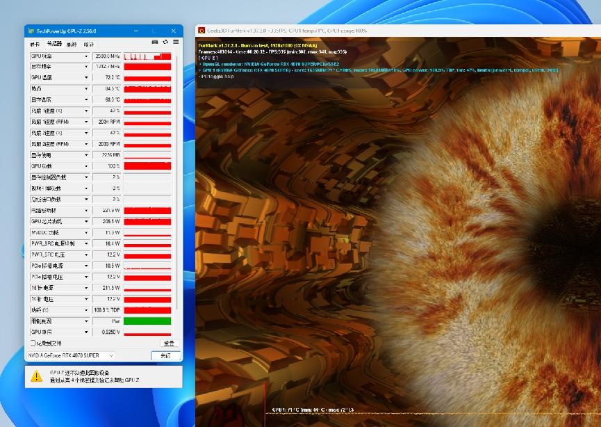
Task: Click the yellow warning icon in notification
Action: point(36,376)
